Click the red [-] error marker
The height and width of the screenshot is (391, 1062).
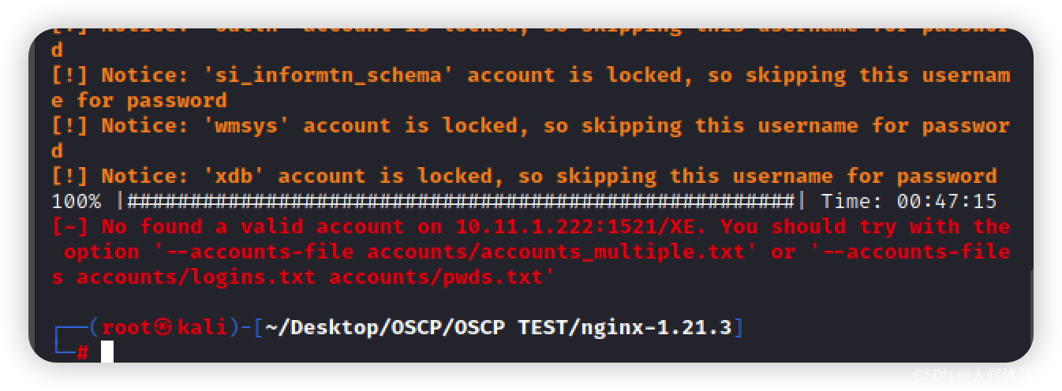pyautogui.click(x=70, y=226)
